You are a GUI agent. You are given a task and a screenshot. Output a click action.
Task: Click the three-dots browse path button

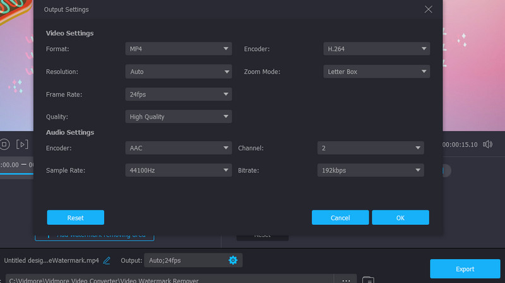[346, 279]
